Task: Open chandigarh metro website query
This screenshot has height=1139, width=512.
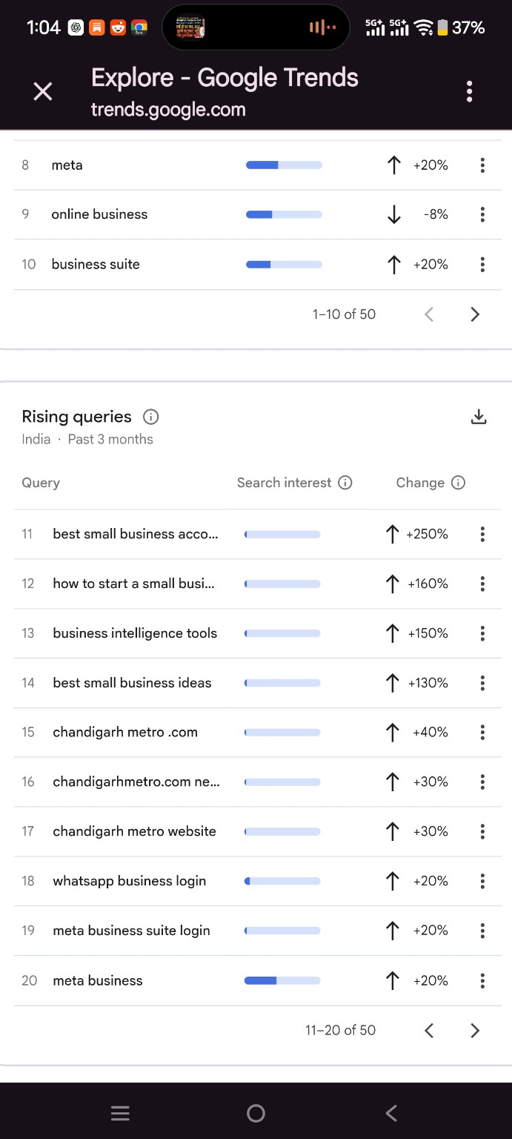Action: tap(134, 831)
